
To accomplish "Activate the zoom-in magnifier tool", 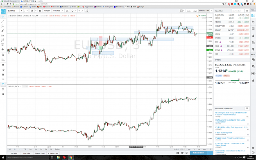I will tap(3, 55).
